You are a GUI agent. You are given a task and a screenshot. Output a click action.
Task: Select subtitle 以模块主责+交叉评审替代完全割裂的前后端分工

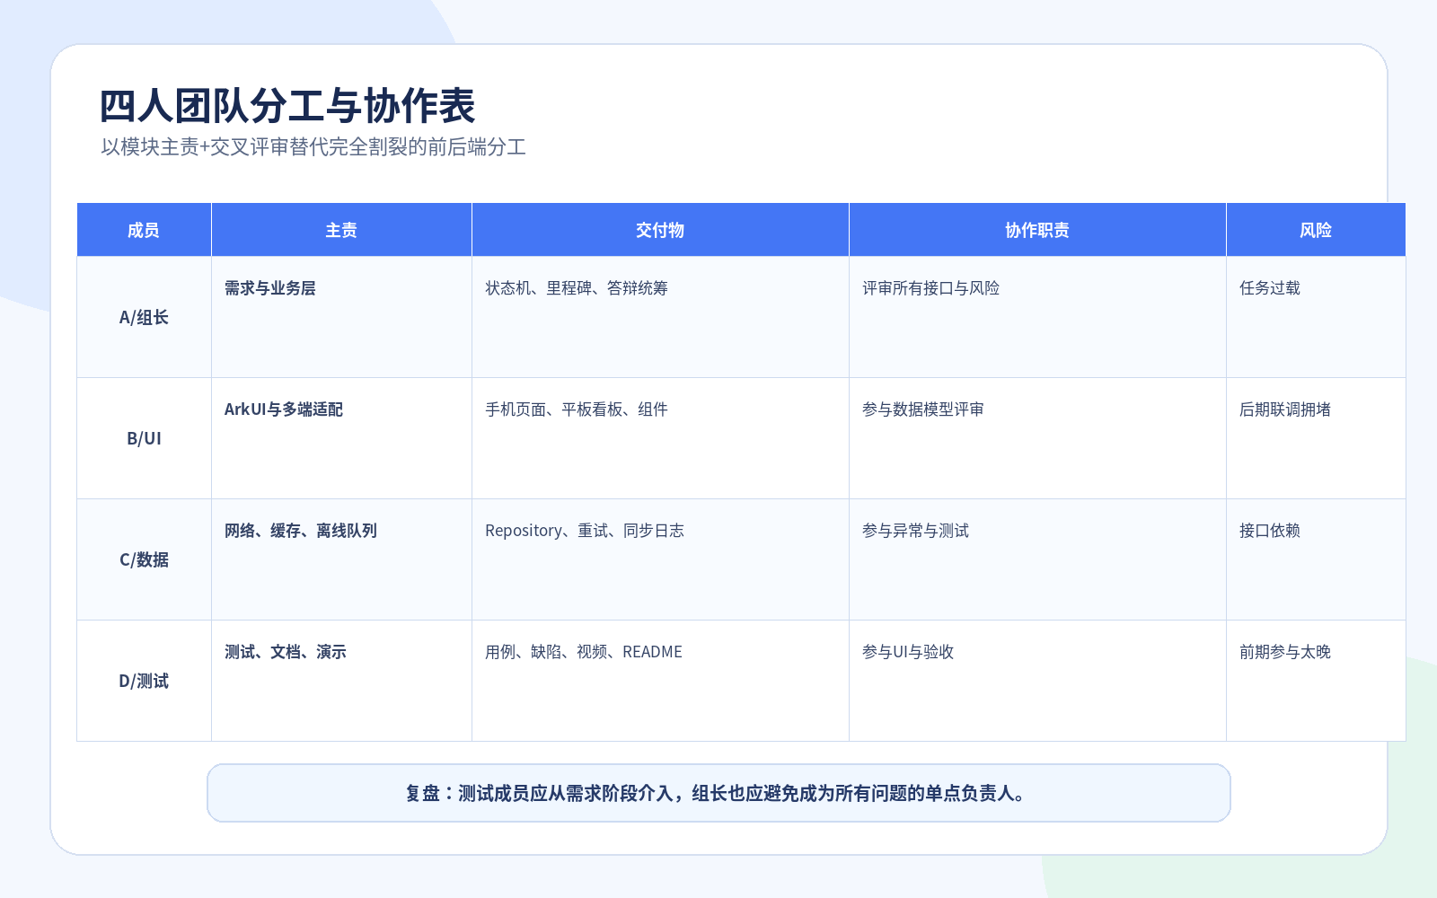pos(313,147)
